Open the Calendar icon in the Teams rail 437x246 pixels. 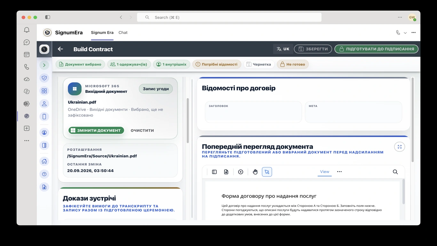point(27,55)
